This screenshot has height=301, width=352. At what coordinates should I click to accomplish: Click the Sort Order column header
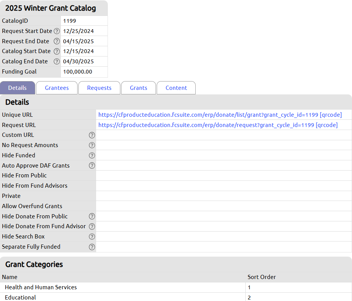pyautogui.click(x=262, y=277)
